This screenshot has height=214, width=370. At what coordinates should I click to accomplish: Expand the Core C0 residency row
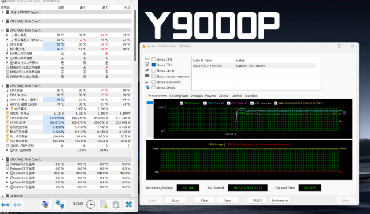[7, 173]
